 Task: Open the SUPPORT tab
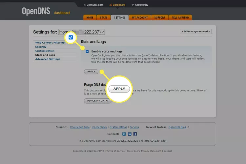pyautogui.click(x=160, y=18)
